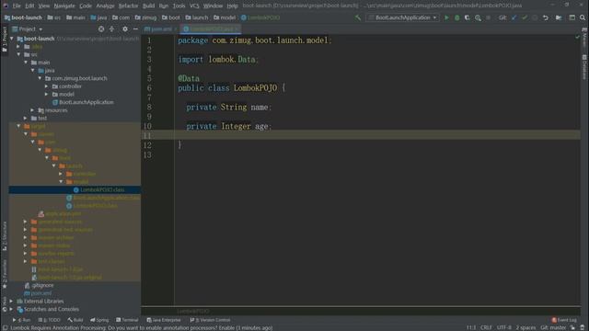
Task: Toggle the 1: Project tool window stripe
Action: point(5,39)
